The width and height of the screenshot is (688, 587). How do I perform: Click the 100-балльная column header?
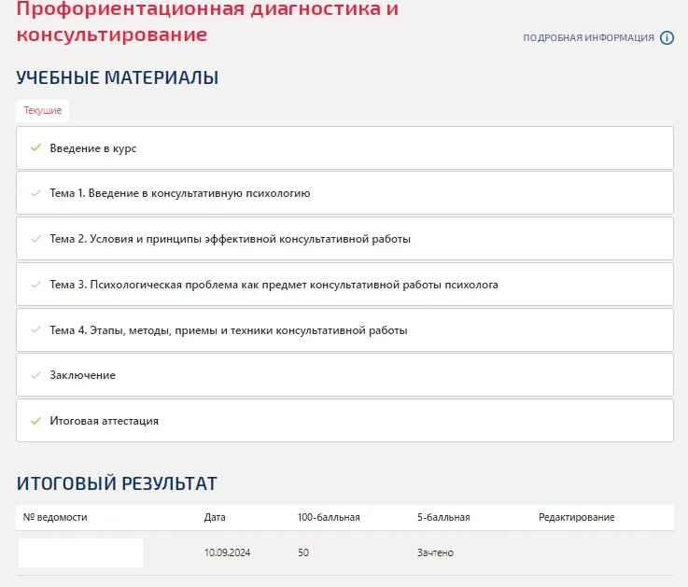tap(329, 517)
